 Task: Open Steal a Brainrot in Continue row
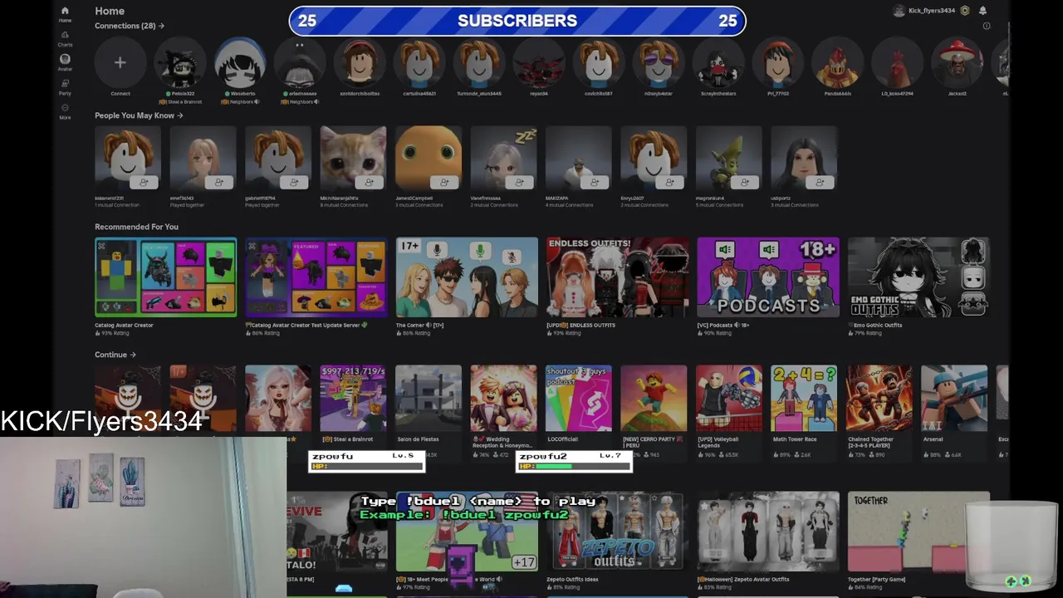(x=353, y=399)
